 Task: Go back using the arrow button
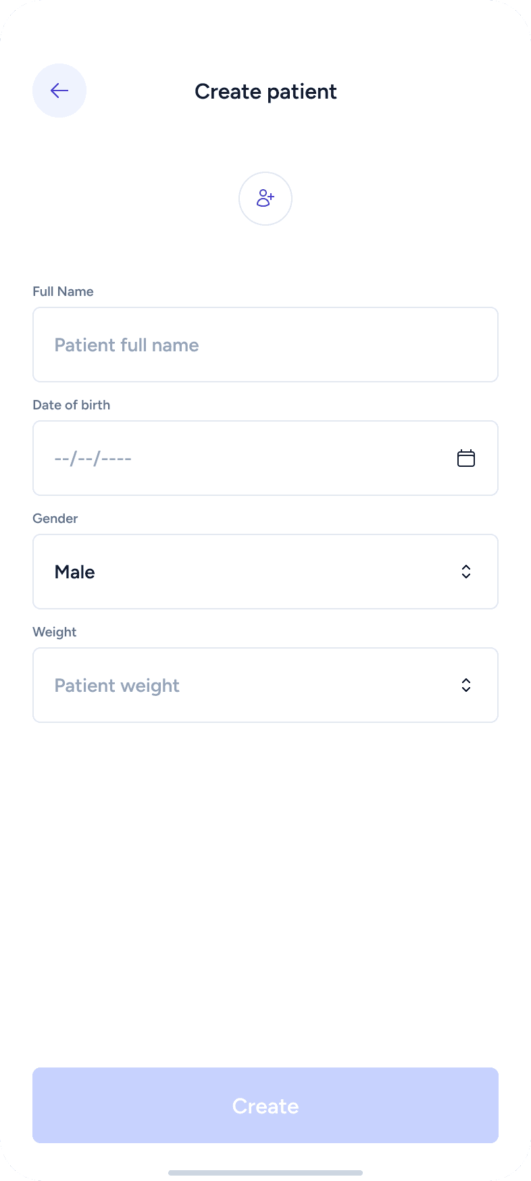pyautogui.click(x=59, y=91)
